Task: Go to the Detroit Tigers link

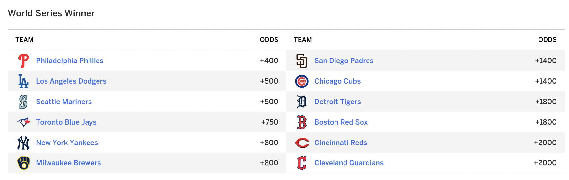Action: point(337,102)
